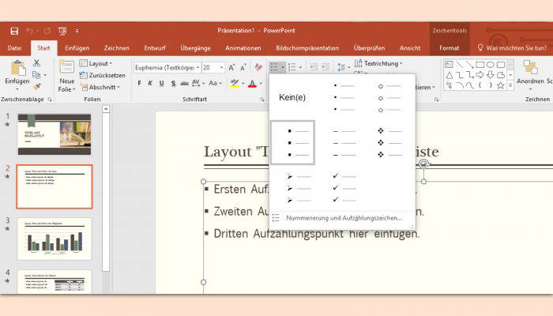Screen dimensions: 553x316
Task: Open the Euphemia font name dropdown
Action: pyautogui.click(x=197, y=67)
